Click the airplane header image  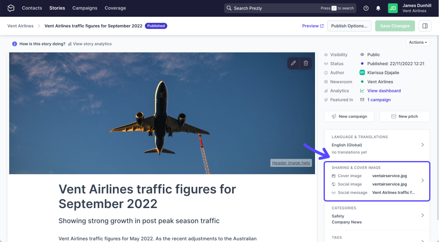162,113
